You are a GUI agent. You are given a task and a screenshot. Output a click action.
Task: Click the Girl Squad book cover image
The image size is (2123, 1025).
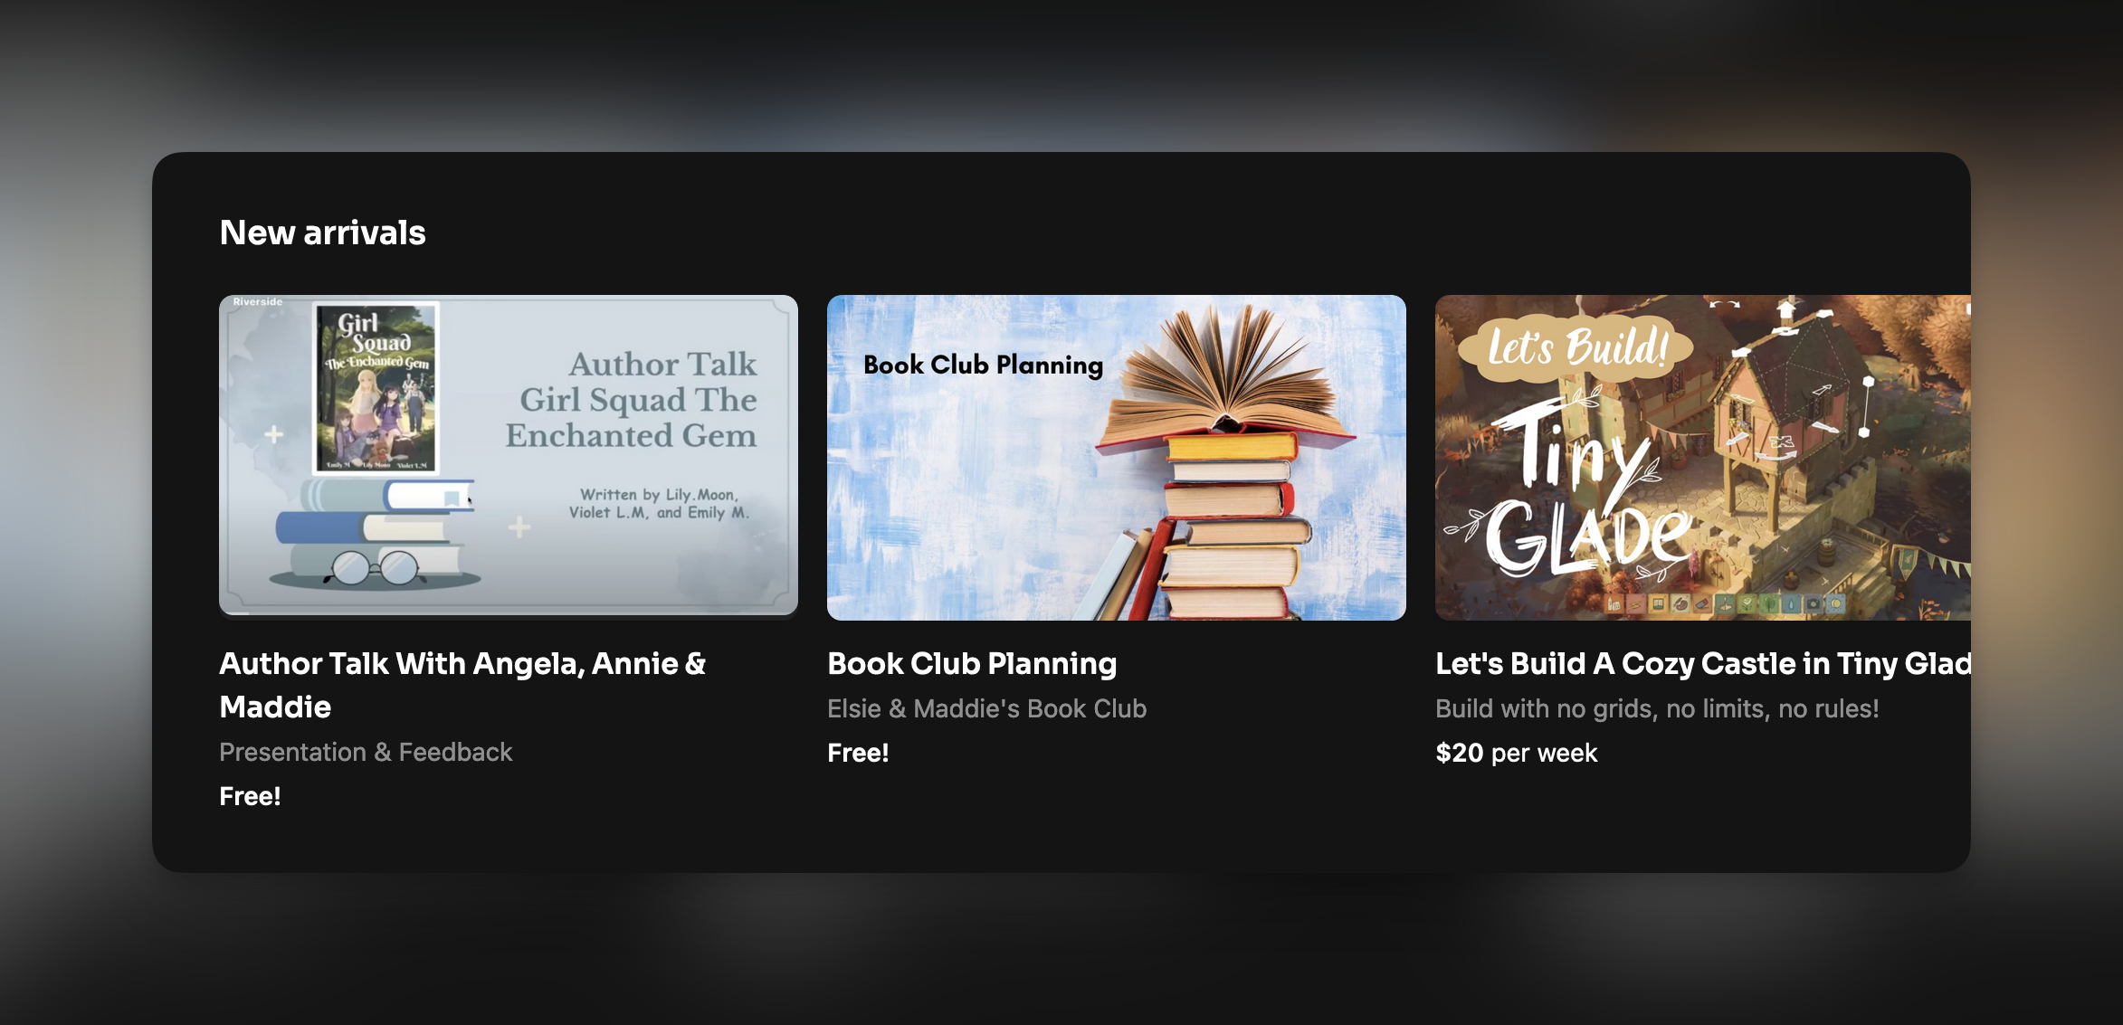coord(376,387)
